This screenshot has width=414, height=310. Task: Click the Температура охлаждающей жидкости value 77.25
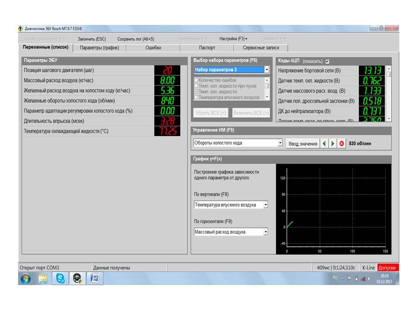[x=167, y=131]
